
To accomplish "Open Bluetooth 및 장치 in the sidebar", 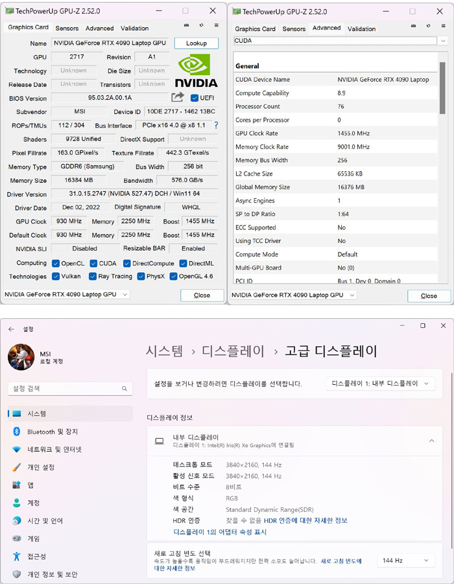I will 70,432.
